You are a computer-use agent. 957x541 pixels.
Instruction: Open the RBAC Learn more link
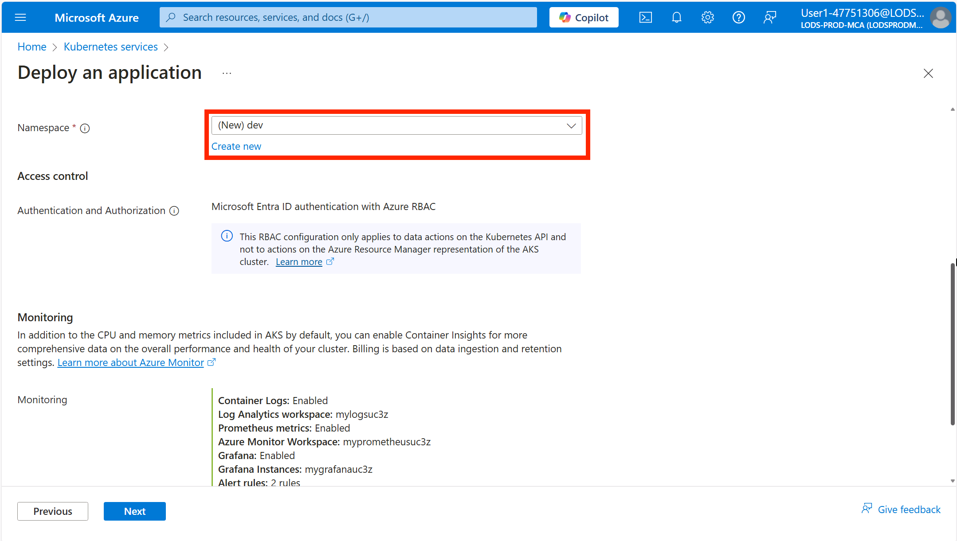299,262
